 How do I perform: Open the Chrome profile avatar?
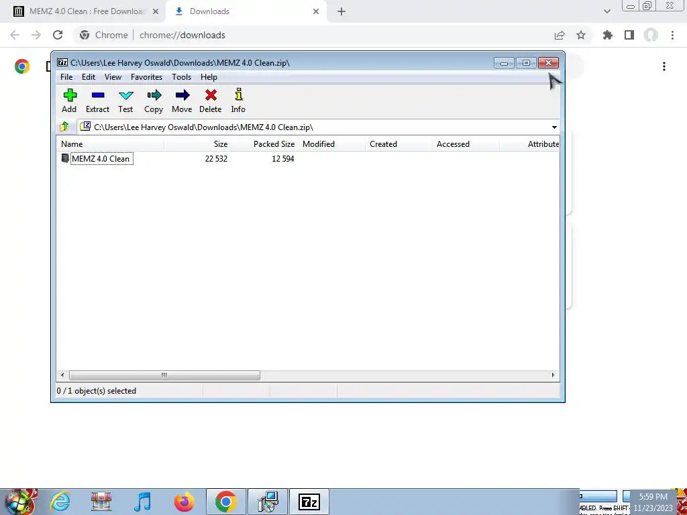(x=651, y=35)
